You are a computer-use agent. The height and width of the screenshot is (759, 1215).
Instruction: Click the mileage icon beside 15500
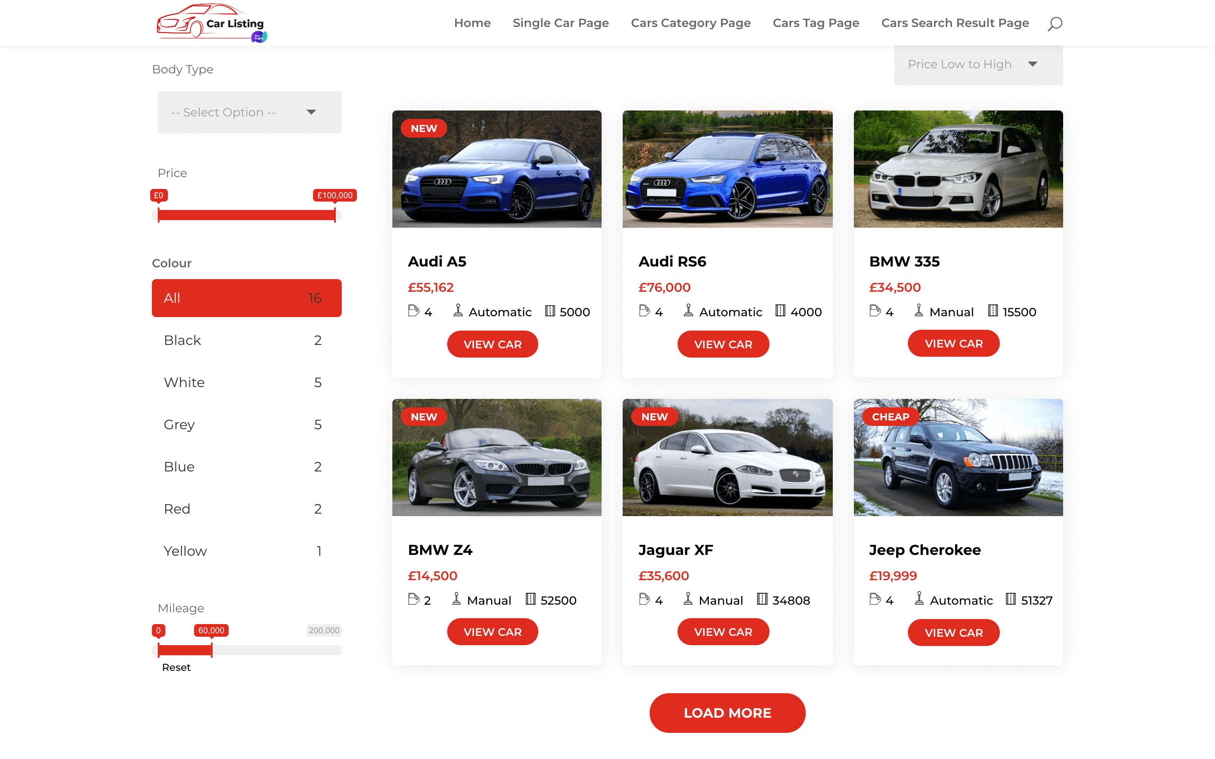click(x=993, y=311)
